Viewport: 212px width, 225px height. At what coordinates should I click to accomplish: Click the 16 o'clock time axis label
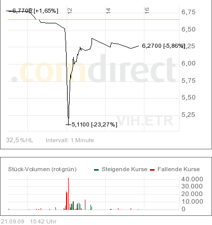[147, 11]
